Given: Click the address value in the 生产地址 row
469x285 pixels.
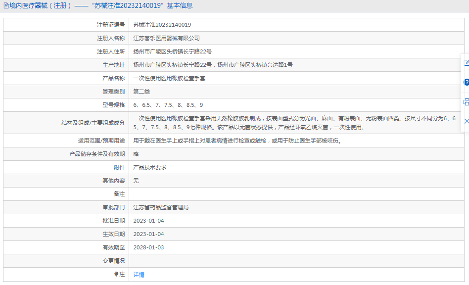Looking at the screenshot, I should click(x=213, y=65).
